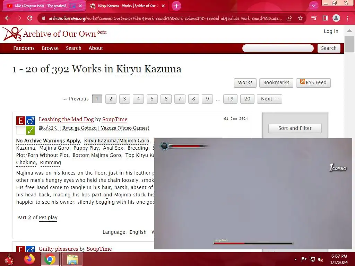Click the page vertical scrollbar thumb
Image resolution: width=355 pixels, height=266 pixels.
(x=349, y=44)
